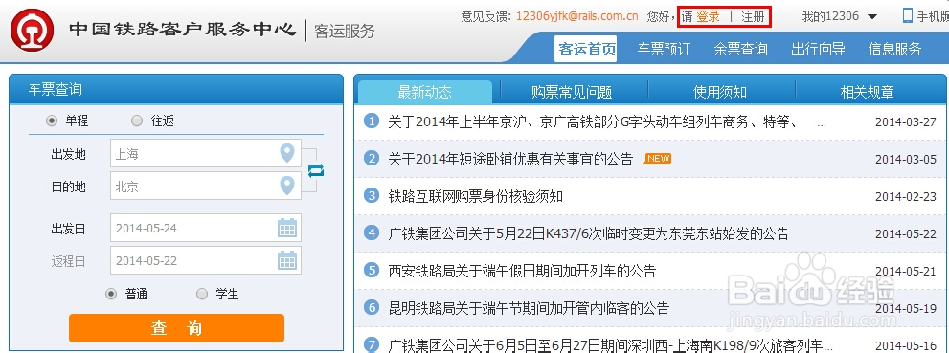Screen dimensions: 949x353
Task: Switch to 购票常见问题 tab
Action: coord(572,92)
